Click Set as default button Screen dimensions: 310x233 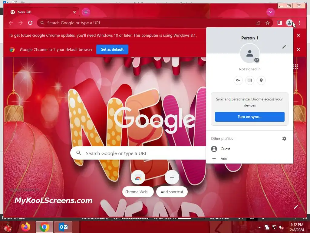112,49
